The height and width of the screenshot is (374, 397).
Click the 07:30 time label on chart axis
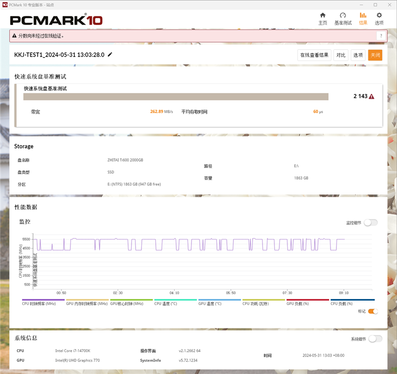[x=287, y=293]
